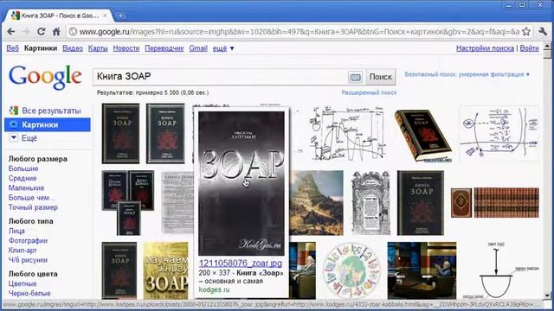Screen dimensions: 554x311
Task: Open the three stacked books thumbnail
Action: [128, 203]
